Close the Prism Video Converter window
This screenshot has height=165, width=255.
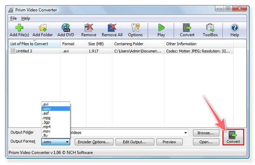[x=239, y=9]
